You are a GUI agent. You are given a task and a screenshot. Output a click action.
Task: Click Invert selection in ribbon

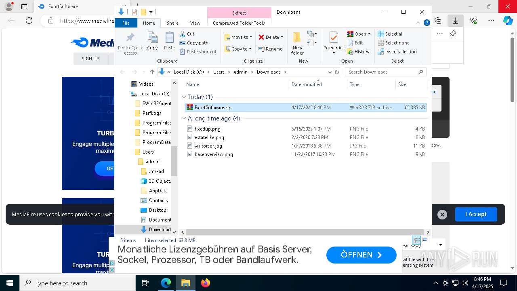tap(397, 52)
